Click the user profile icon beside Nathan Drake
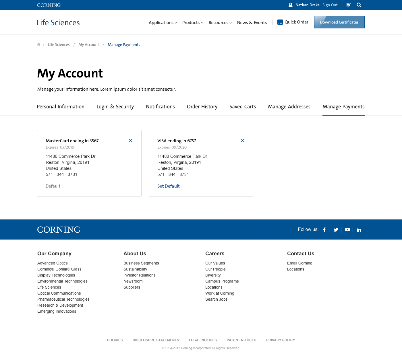The height and width of the screenshot is (356, 402). click(291, 5)
